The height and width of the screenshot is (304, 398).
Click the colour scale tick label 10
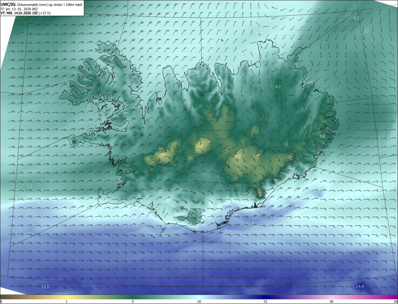[x=199, y=302]
